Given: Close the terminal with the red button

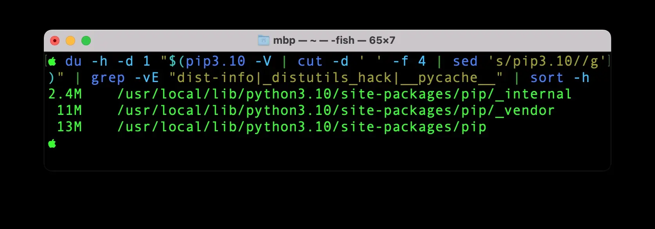Looking at the screenshot, I should click(55, 41).
